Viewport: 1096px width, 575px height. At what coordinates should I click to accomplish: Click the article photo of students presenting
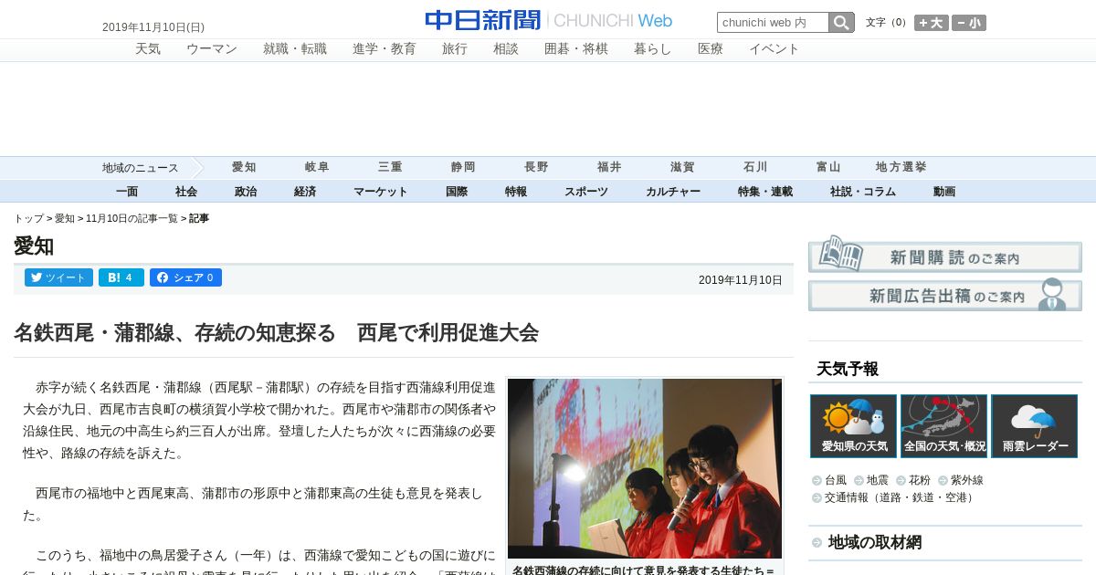pos(645,468)
